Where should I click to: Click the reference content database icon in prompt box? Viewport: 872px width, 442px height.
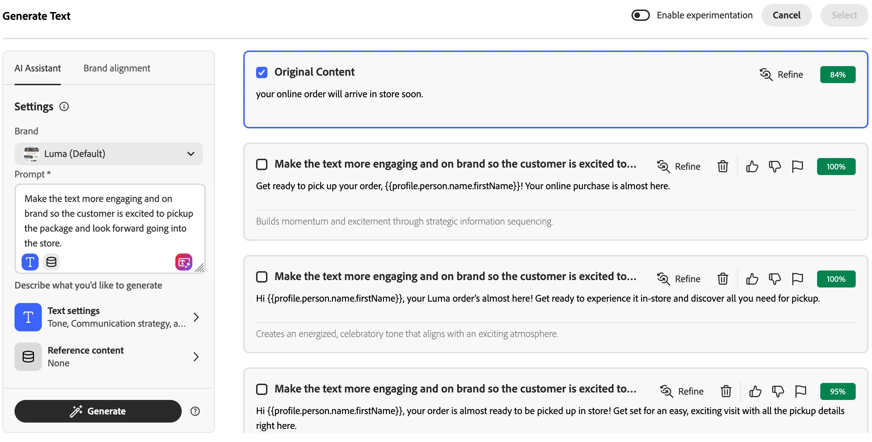[51, 262]
